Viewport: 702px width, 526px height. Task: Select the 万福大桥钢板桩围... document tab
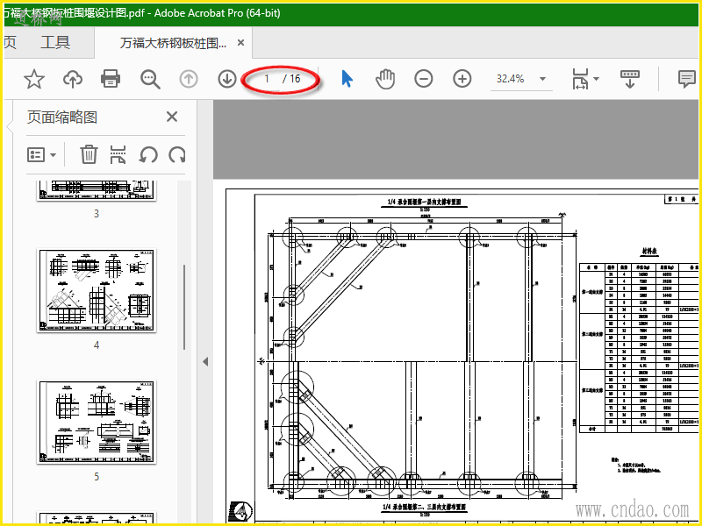(x=173, y=43)
